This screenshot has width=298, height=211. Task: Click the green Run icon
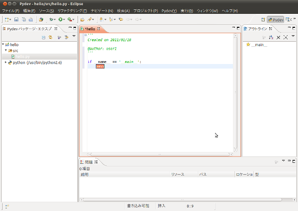pyautogui.click(x=61, y=19)
